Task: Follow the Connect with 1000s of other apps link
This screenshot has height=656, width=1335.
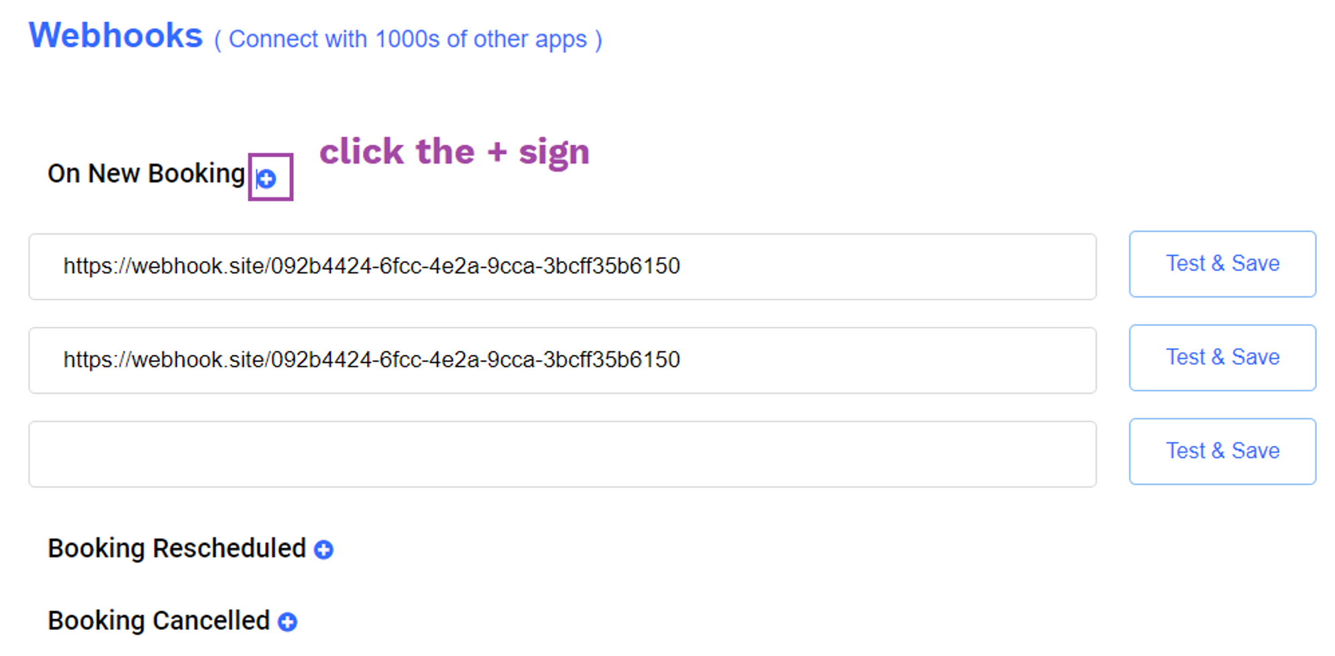Action: pos(408,40)
